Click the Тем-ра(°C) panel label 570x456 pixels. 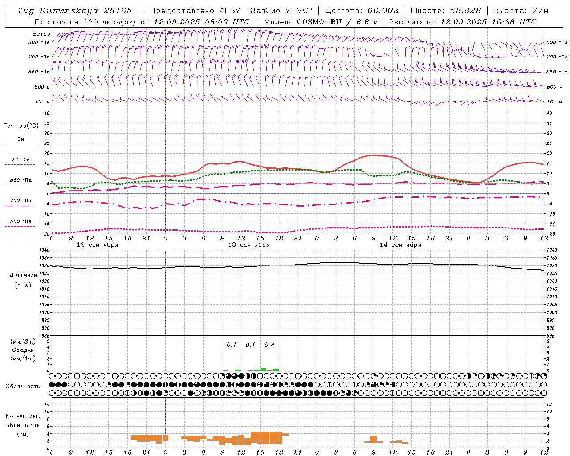(21, 126)
